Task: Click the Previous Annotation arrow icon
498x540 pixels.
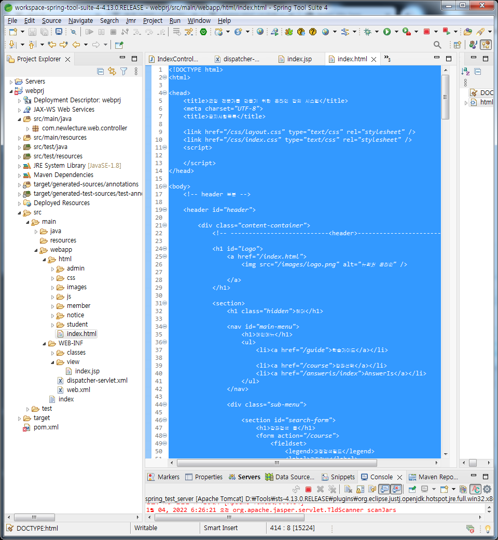Action: 32,45
